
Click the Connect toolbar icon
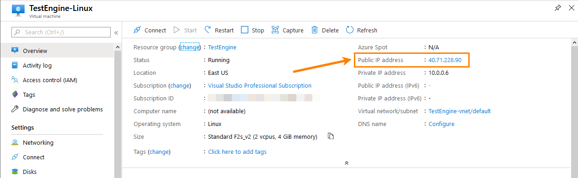(x=137, y=30)
